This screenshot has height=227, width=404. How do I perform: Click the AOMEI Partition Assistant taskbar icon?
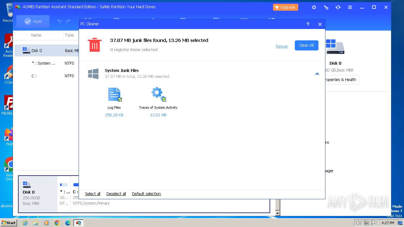(x=79, y=223)
